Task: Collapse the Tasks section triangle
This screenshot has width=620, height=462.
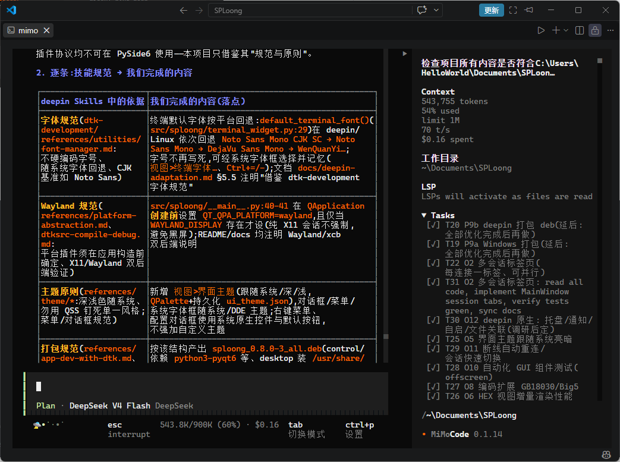Action: coord(424,216)
